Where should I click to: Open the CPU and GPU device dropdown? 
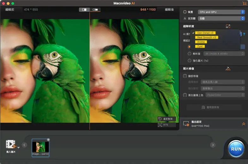coord(221,12)
